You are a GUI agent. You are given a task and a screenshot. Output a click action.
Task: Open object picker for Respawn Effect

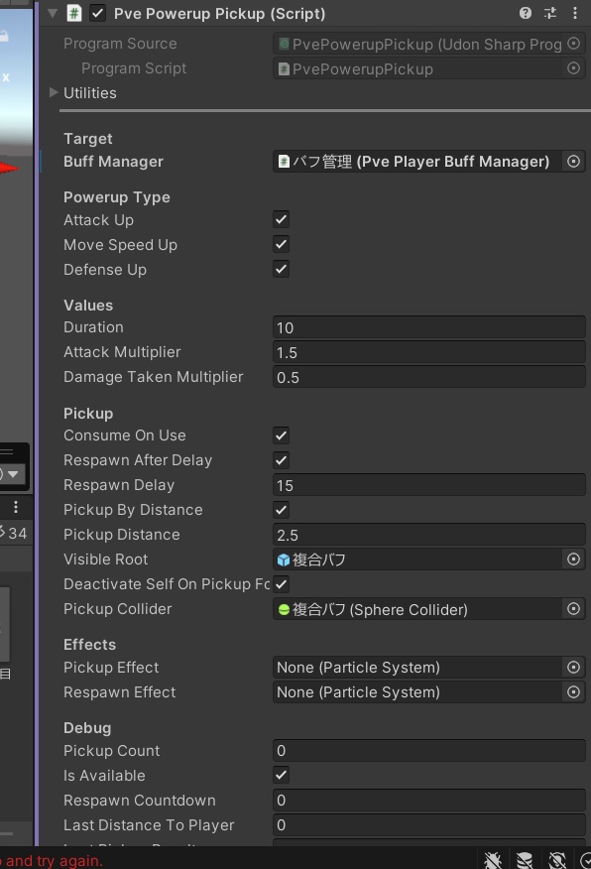tap(574, 692)
